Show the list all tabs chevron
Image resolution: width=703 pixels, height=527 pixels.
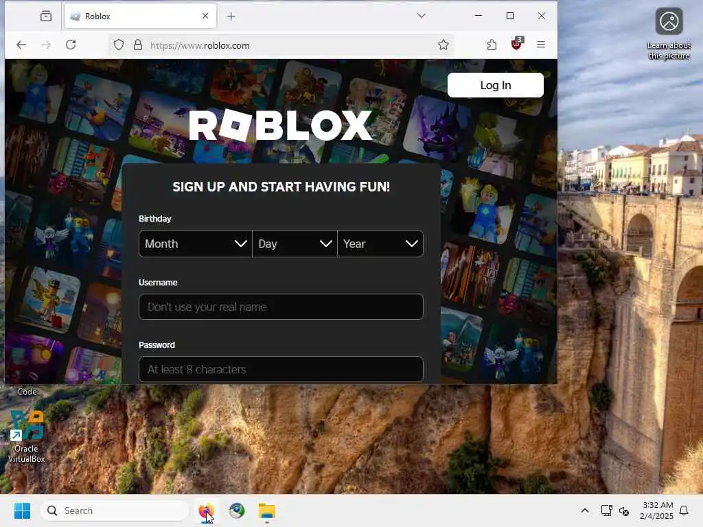coord(421,16)
